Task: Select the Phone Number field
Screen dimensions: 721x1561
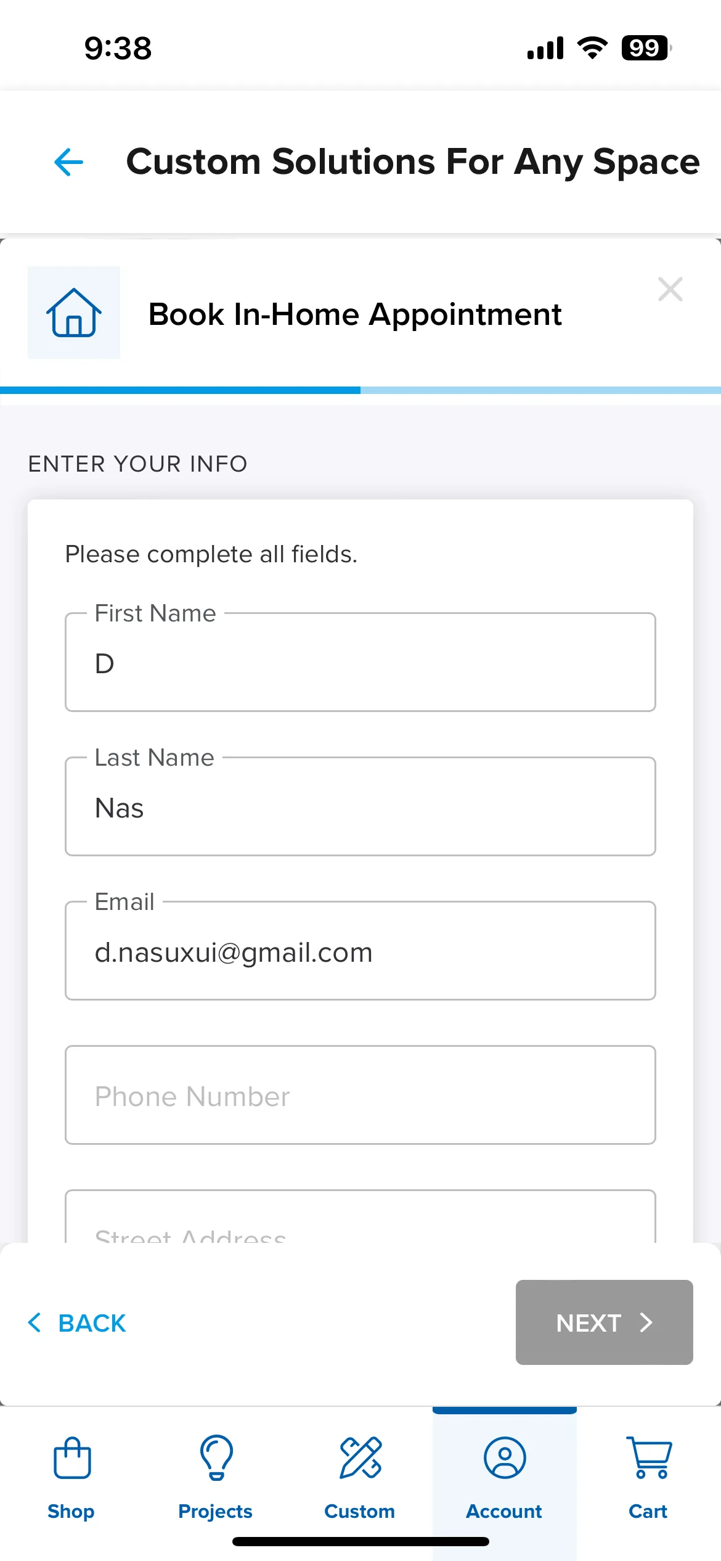Action: click(360, 1095)
